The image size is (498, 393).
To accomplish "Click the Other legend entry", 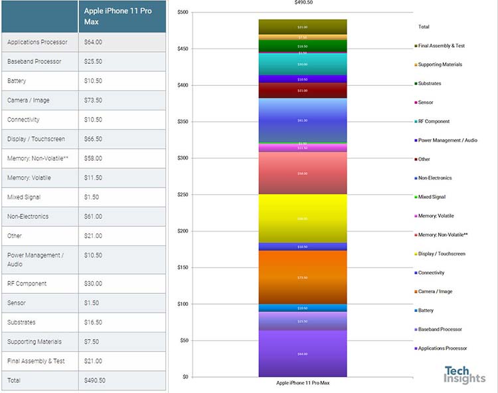I will click(422, 160).
